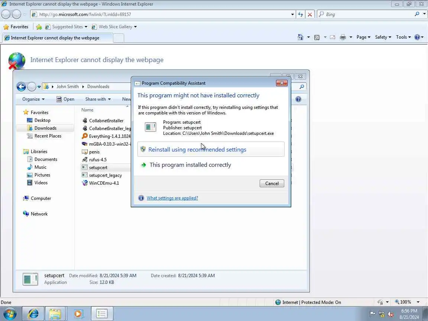Click the Refresh icon in IE

301,14
